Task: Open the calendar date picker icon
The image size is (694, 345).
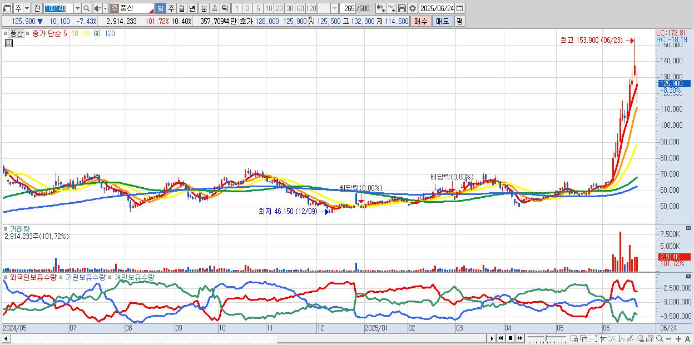Action: point(459,8)
